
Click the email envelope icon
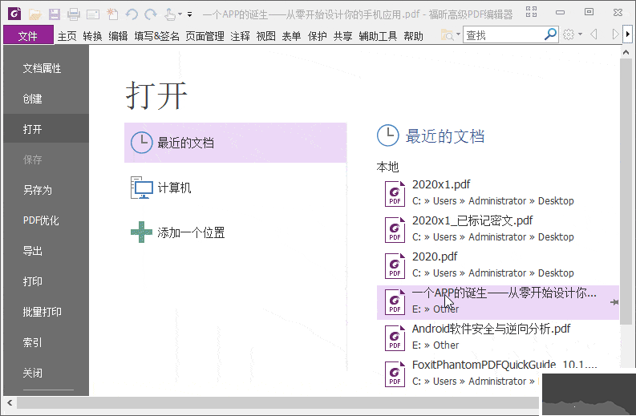pos(93,15)
